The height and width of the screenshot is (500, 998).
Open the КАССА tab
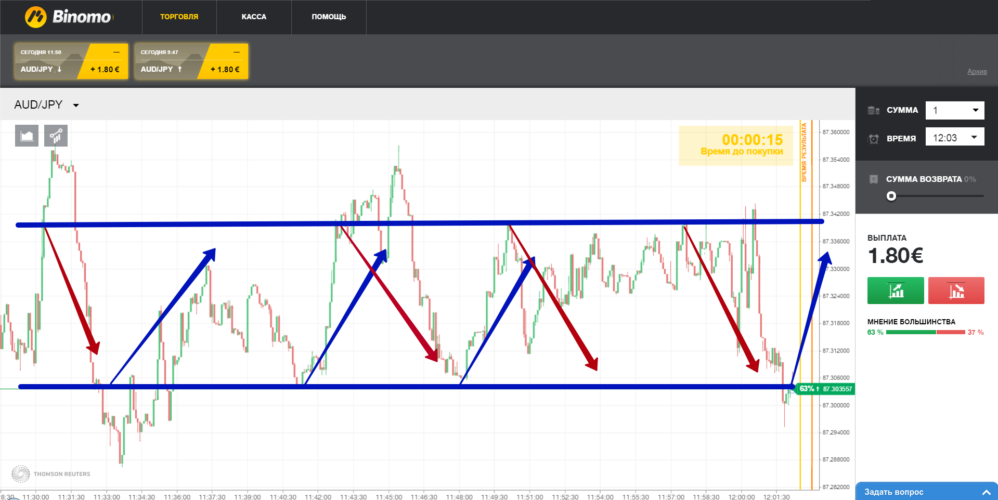tap(254, 17)
